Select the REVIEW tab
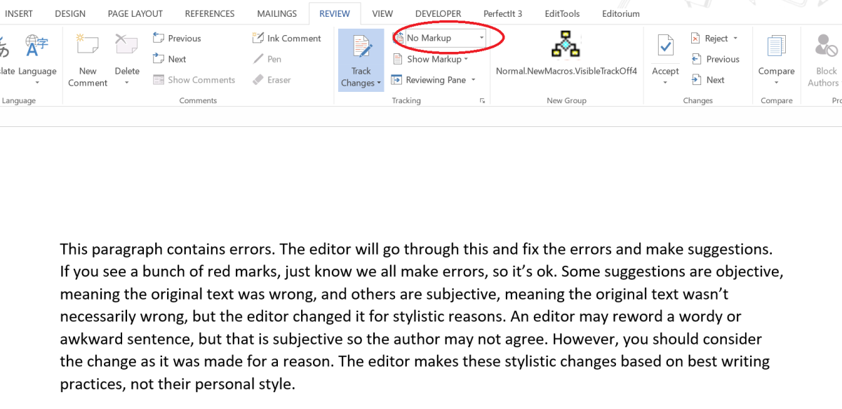Image resolution: width=842 pixels, height=409 pixels. (335, 13)
